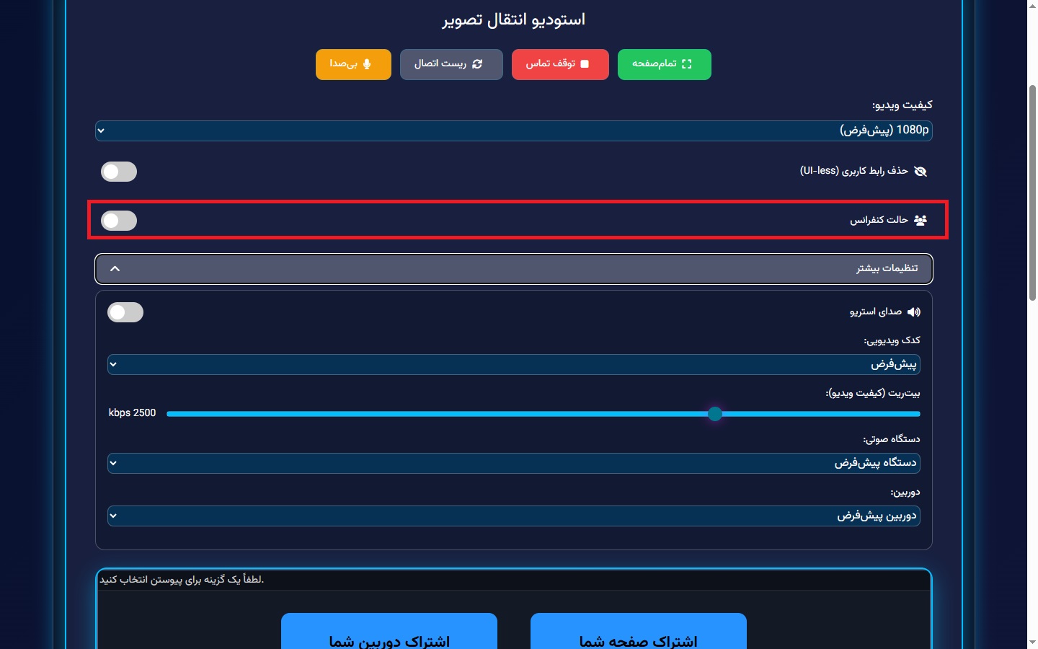Click the microphone icon on mute button

(367, 64)
